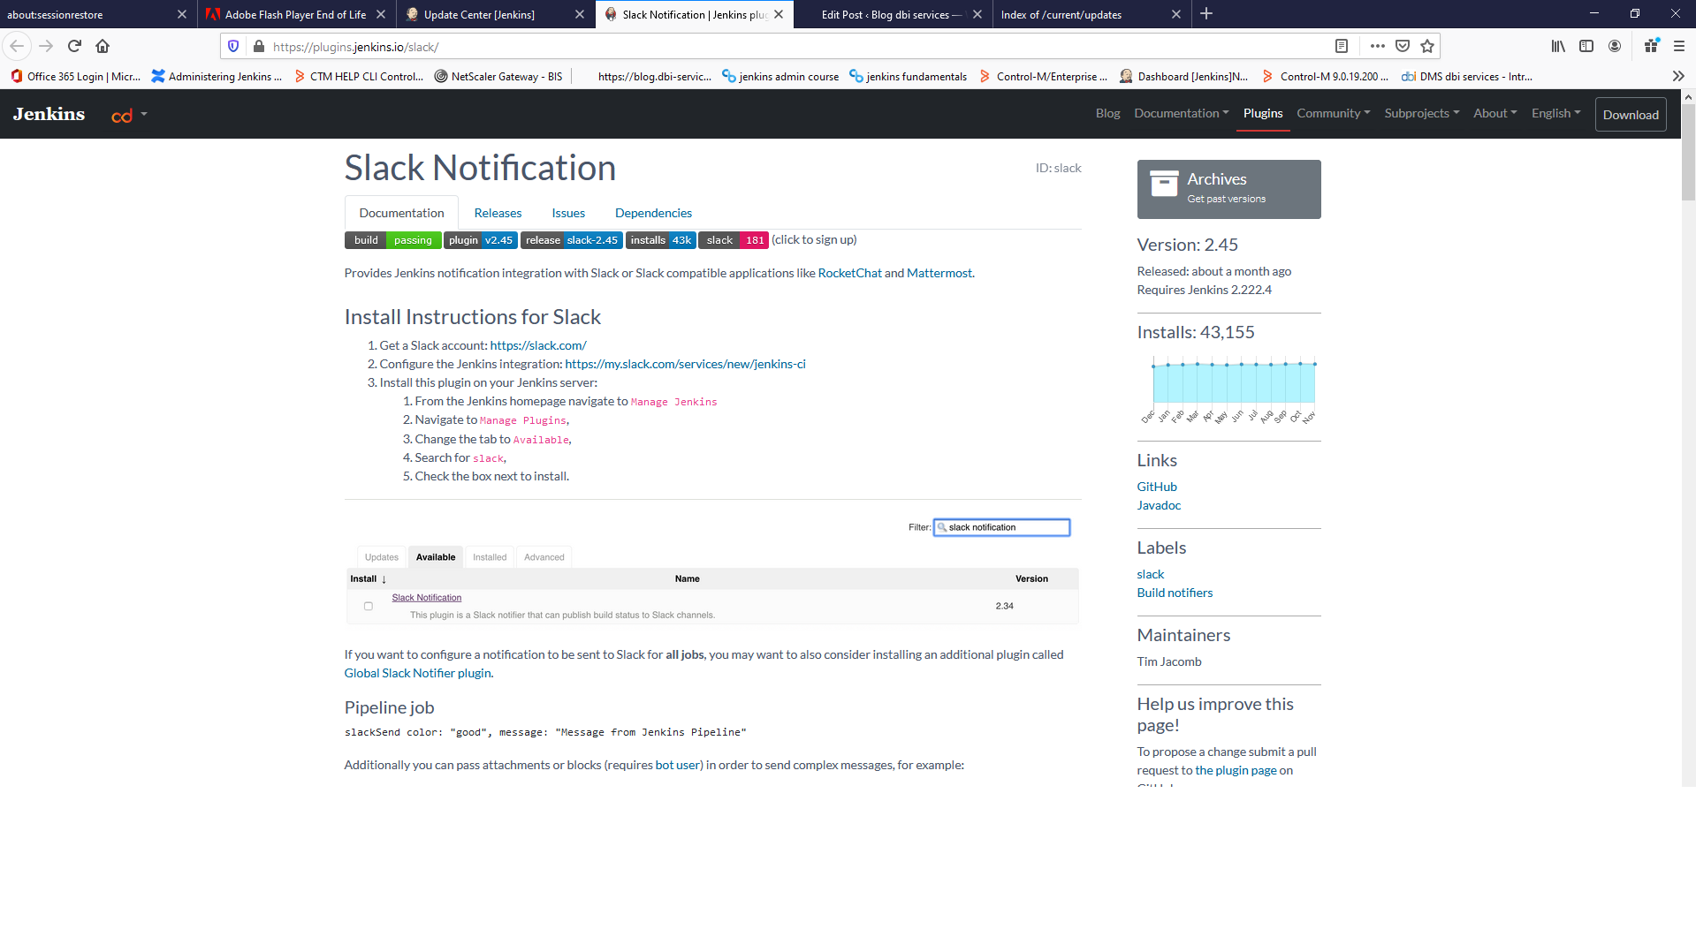Save page to Pocket
Viewport: 1696px width, 952px height.
pyautogui.click(x=1403, y=46)
